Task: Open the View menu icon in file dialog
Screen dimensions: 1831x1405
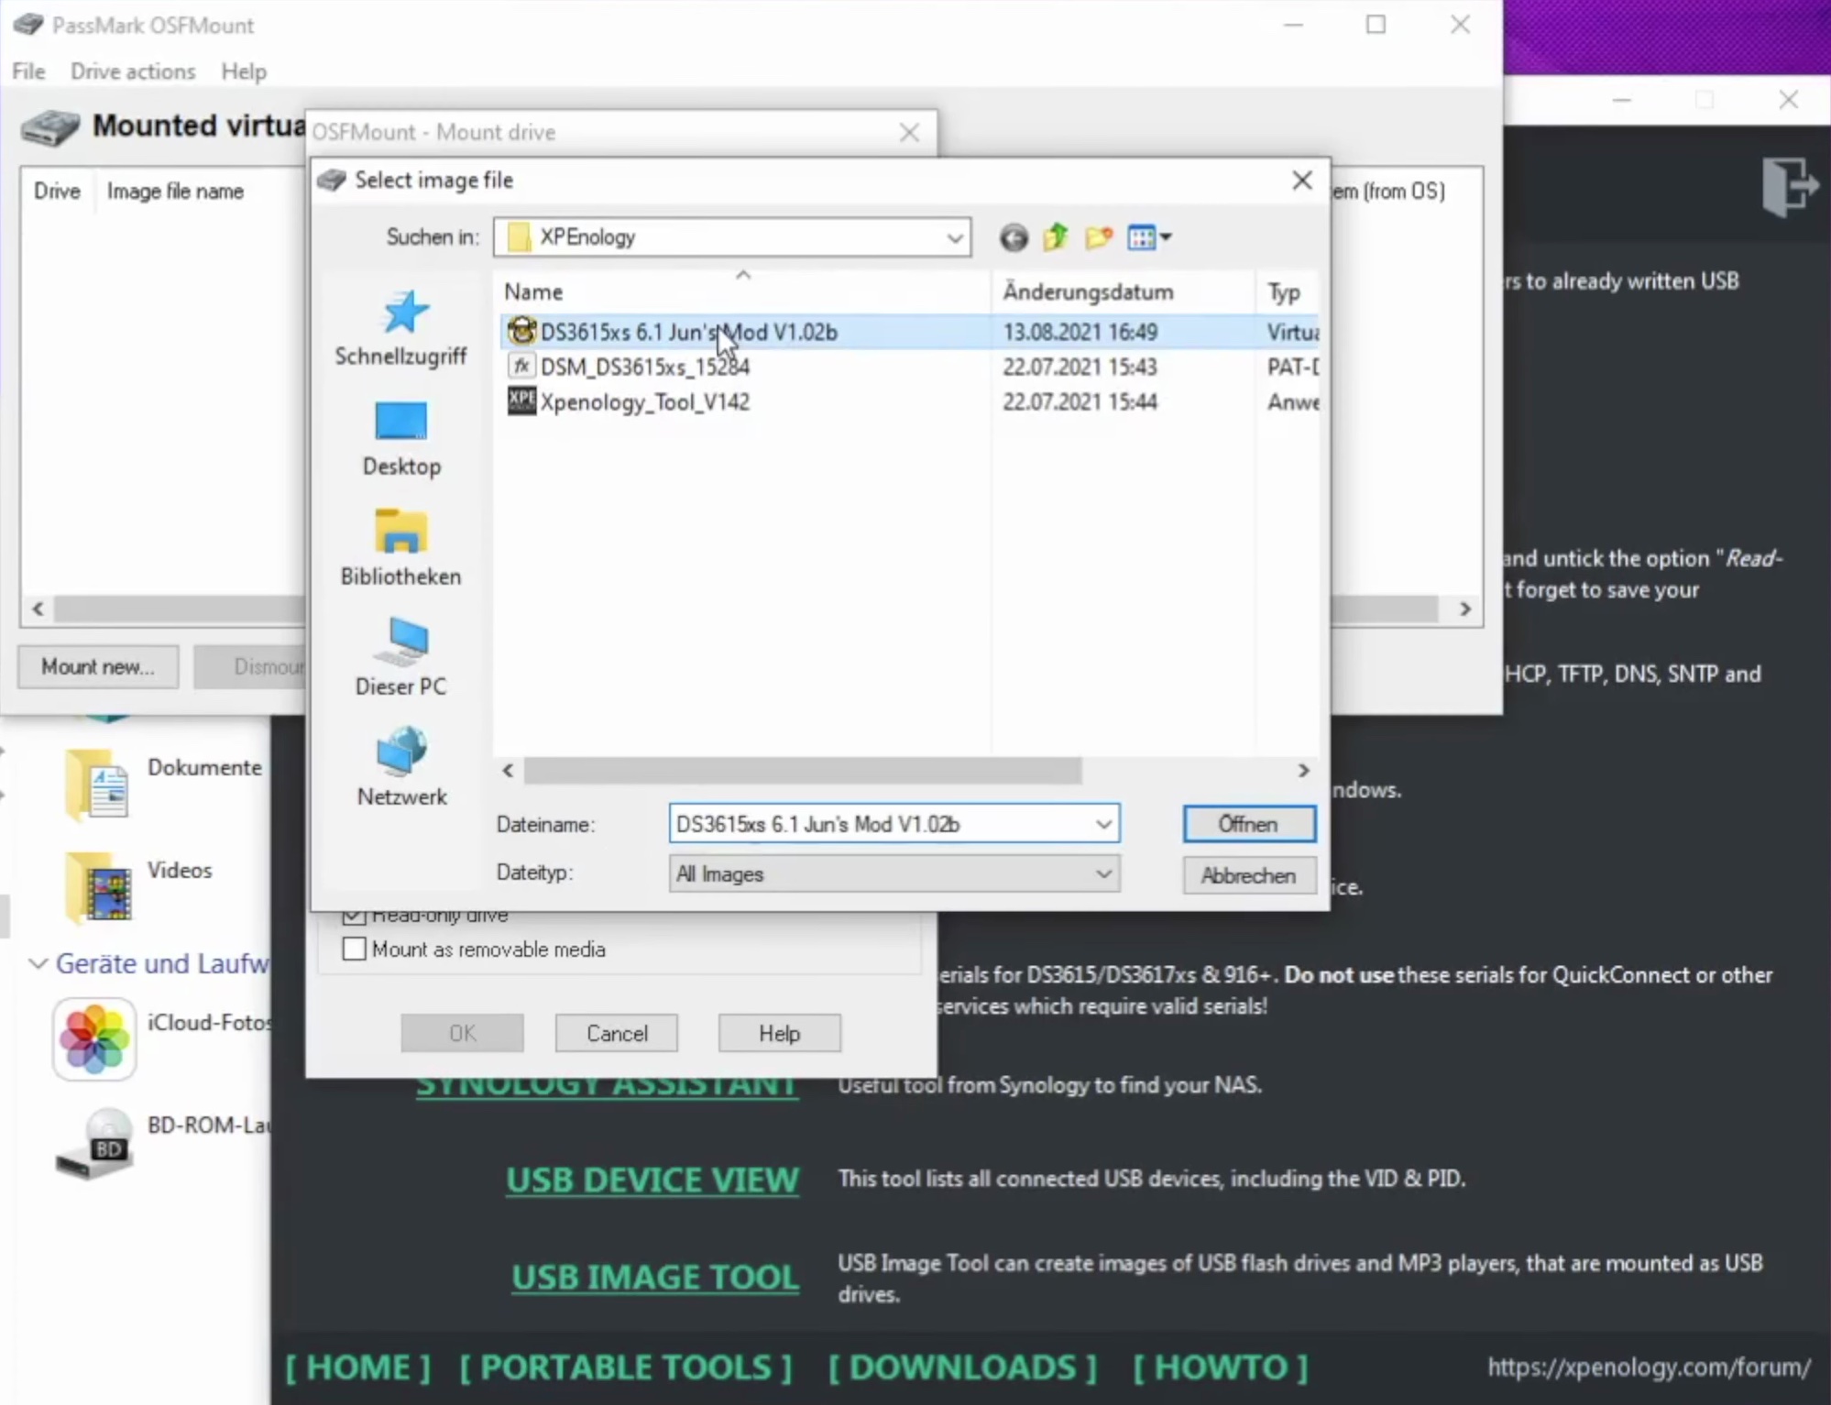Action: click(1142, 238)
